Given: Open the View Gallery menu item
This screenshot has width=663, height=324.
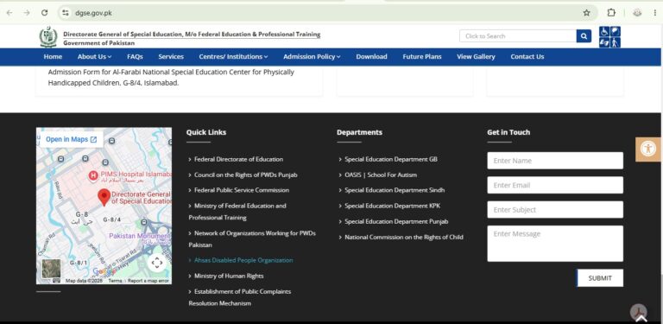Looking at the screenshot, I should (476, 57).
